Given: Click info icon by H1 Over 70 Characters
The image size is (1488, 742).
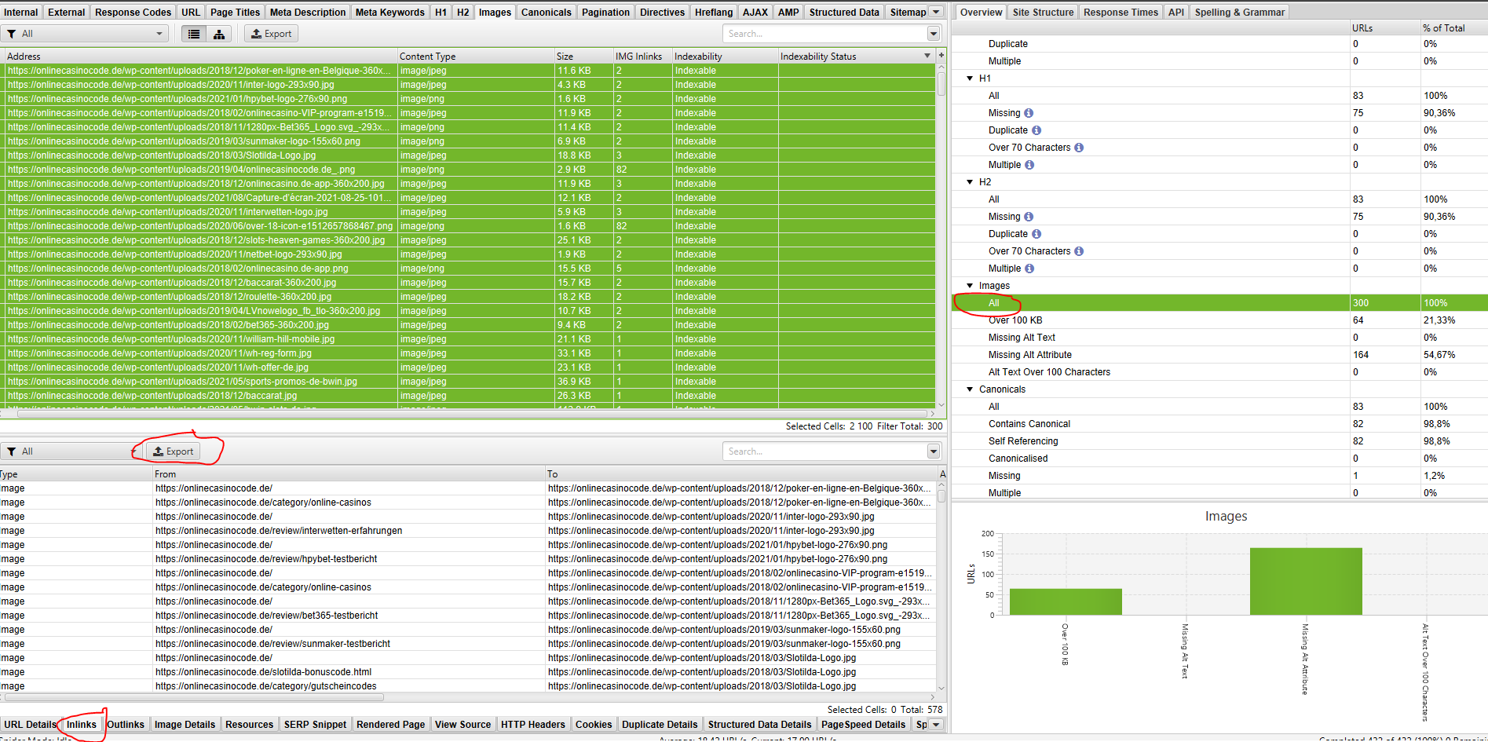Looking at the screenshot, I should click(1079, 148).
